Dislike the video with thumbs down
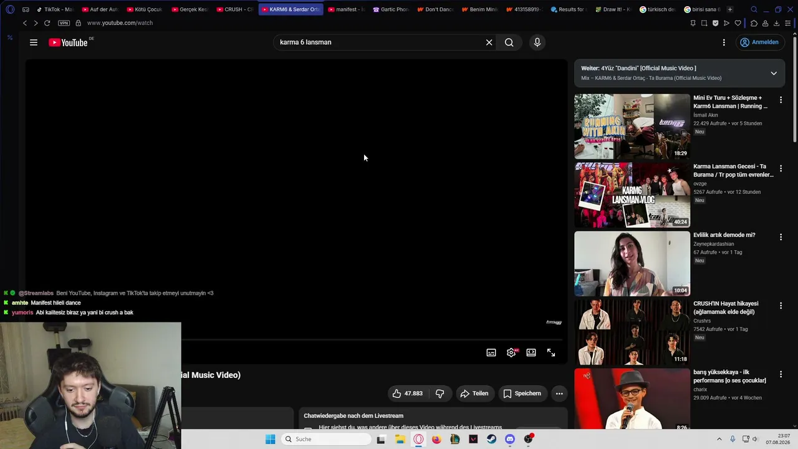 [440, 393]
